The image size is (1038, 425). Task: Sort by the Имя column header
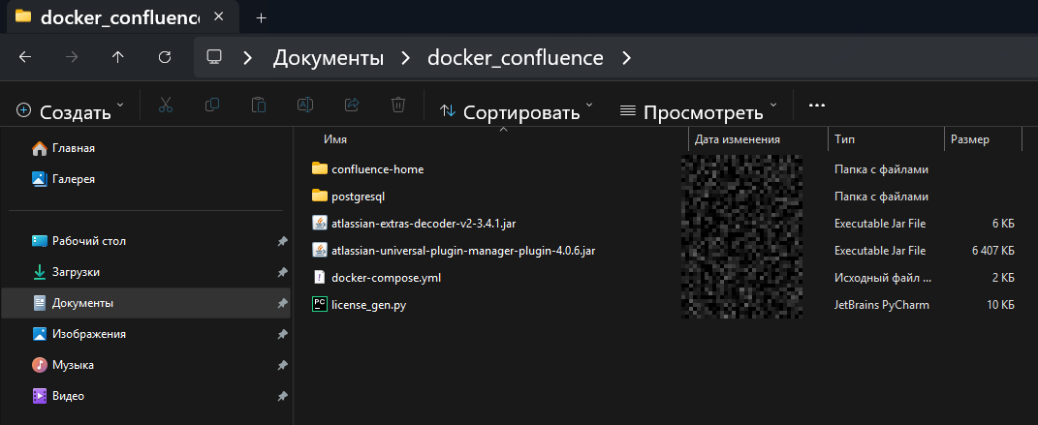tap(335, 139)
